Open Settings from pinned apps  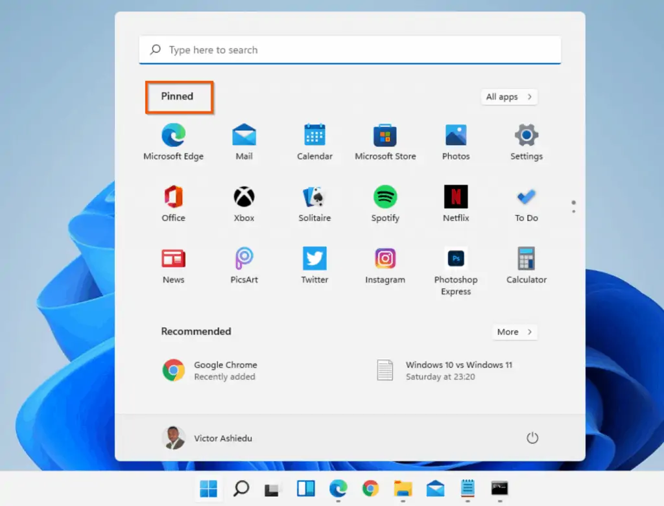527,142
